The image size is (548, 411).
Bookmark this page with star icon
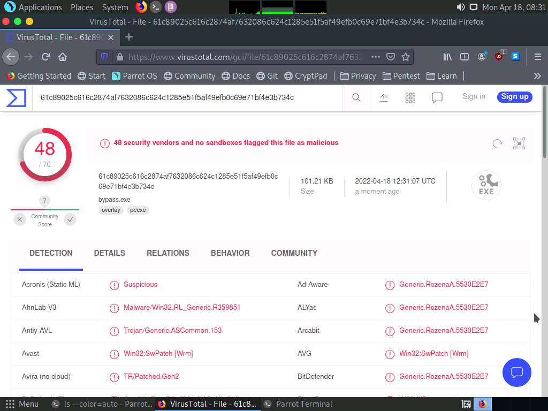pyautogui.click(x=406, y=57)
